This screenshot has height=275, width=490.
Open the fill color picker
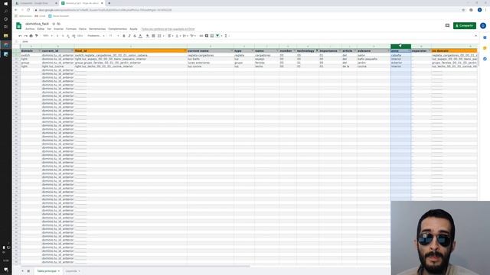point(148,36)
